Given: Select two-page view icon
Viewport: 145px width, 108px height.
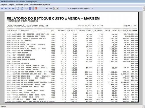Looking at the screenshot, I should [22, 8].
